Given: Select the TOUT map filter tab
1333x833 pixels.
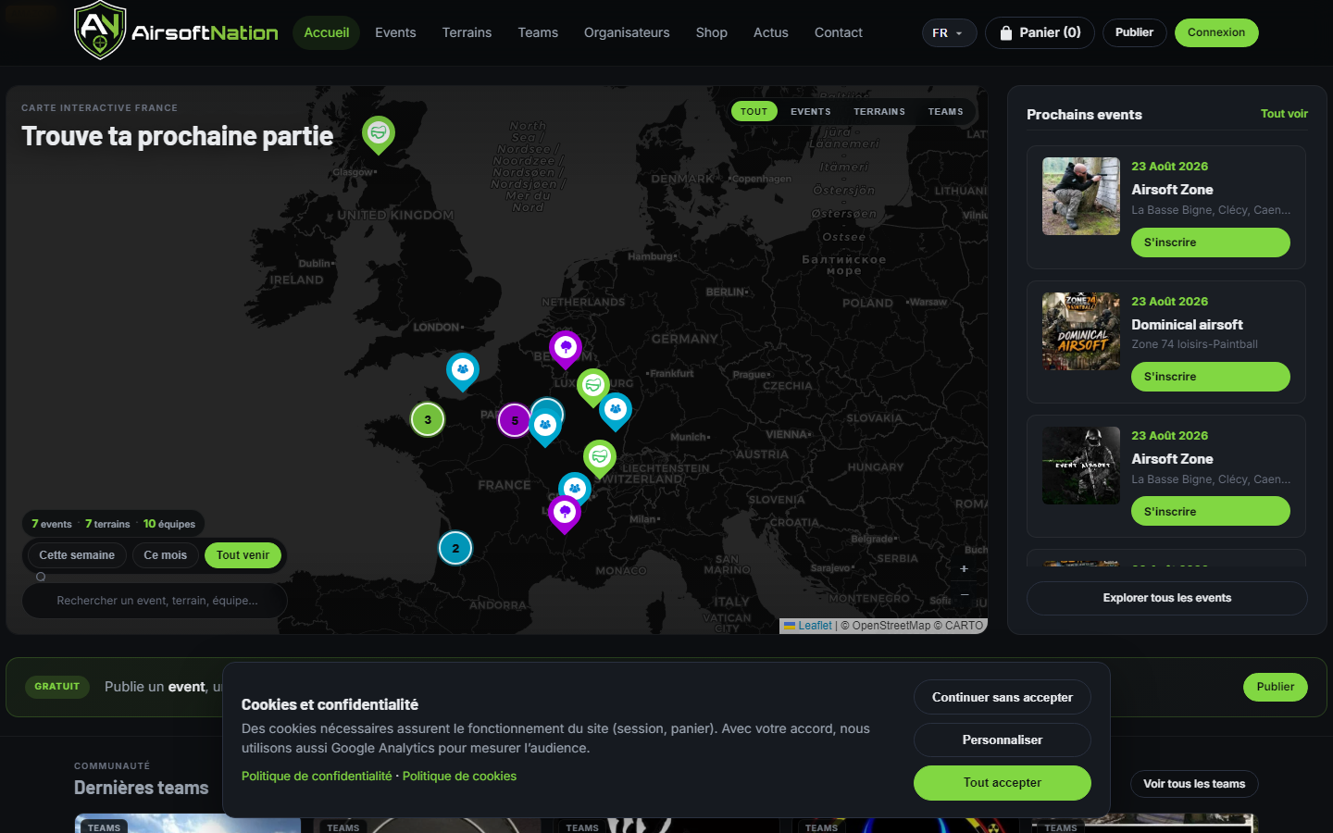Looking at the screenshot, I should 754,111.
